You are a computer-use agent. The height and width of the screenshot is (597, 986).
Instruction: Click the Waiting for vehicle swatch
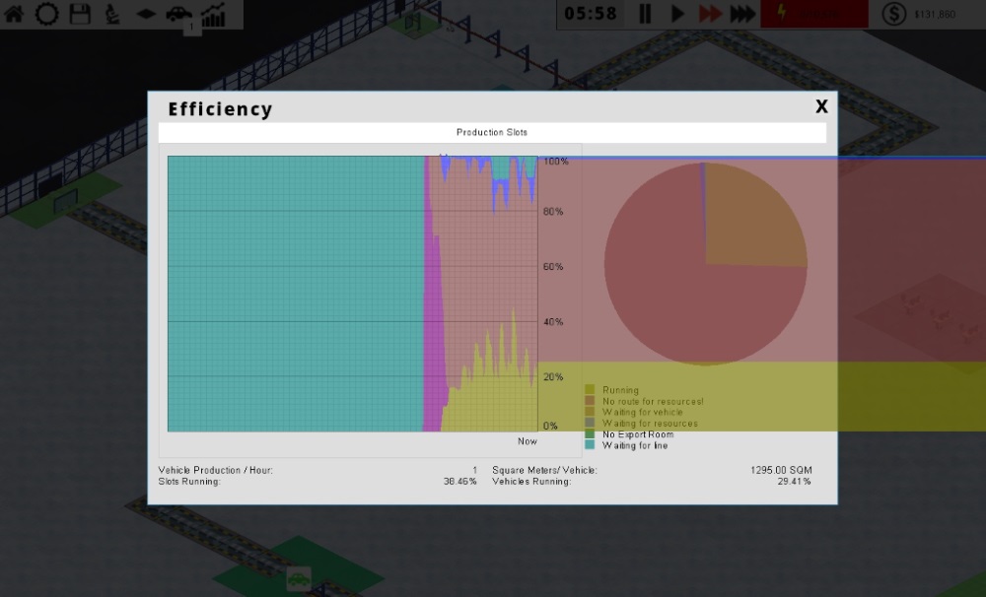pyautogui.click(x=590, y=412)
